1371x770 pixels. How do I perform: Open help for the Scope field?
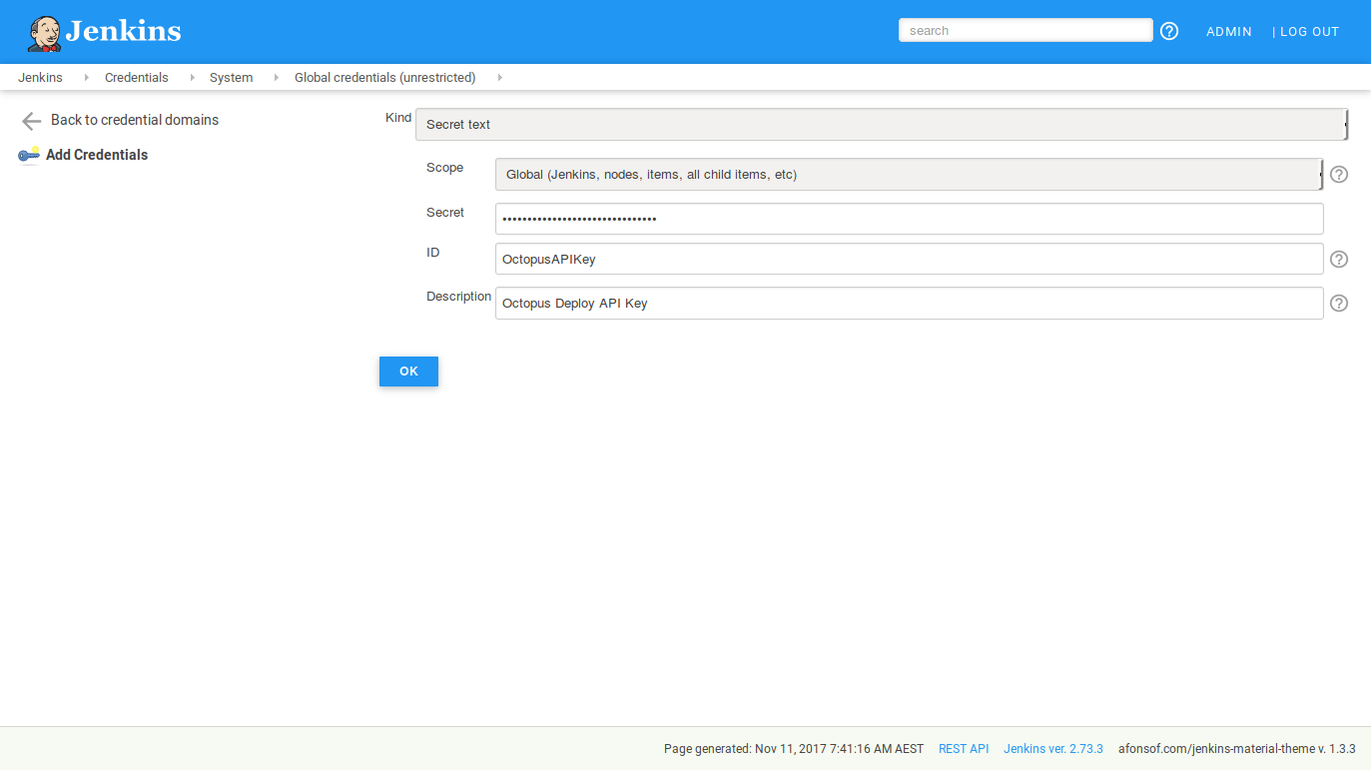point(1339,174)
